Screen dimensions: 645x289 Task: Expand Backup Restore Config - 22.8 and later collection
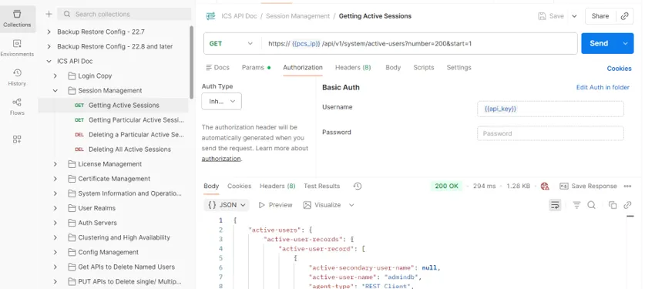[49, 46]
